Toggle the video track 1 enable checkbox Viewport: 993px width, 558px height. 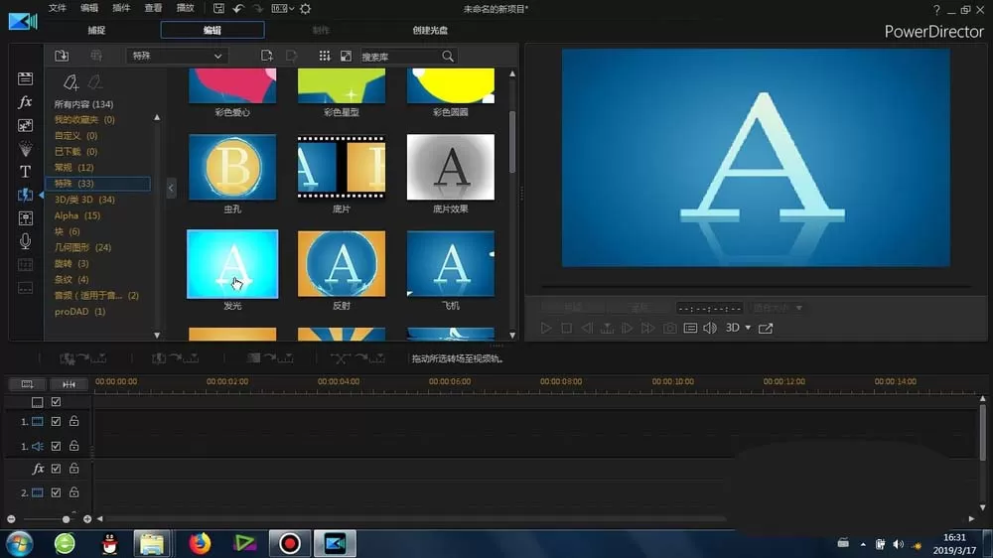click(x=56, y=421)
